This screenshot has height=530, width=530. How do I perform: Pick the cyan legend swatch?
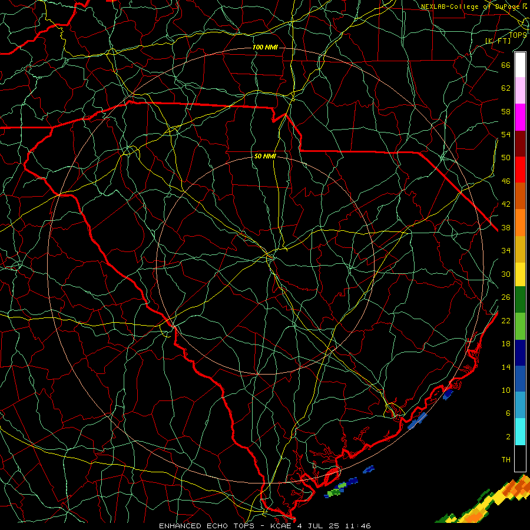520,432
